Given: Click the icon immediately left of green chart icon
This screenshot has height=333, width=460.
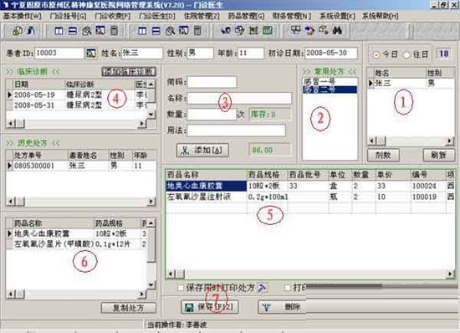Looking at the screenshot, I should (x=253, y=30).
